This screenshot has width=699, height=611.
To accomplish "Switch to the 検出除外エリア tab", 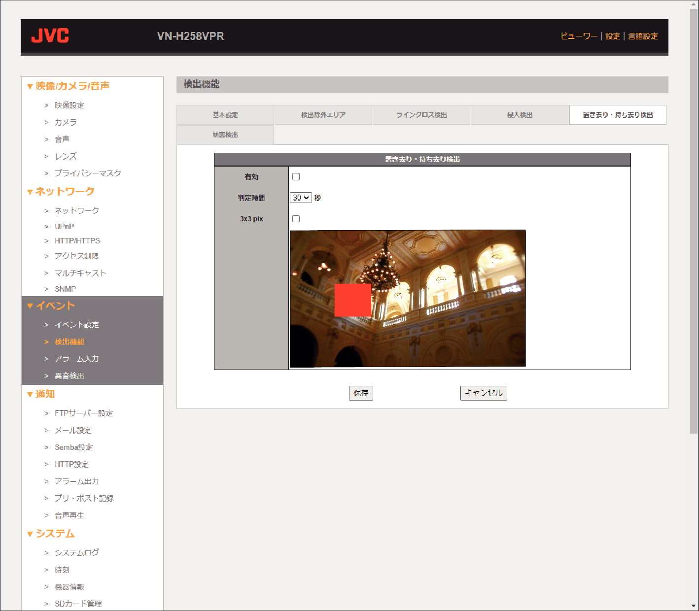I will tap(323, 115).
